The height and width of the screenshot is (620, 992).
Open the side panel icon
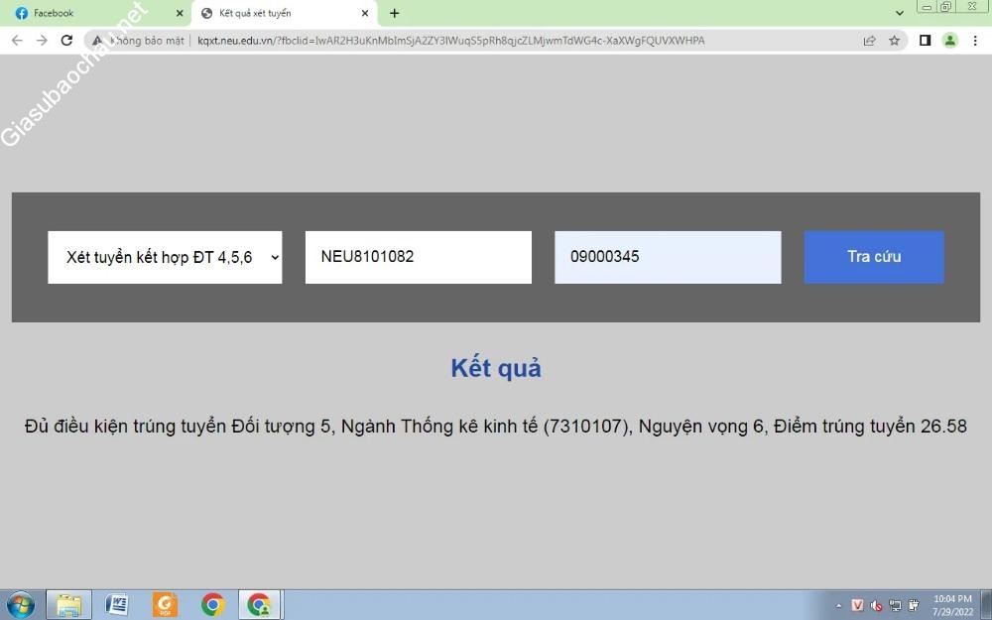click(925, 41)
